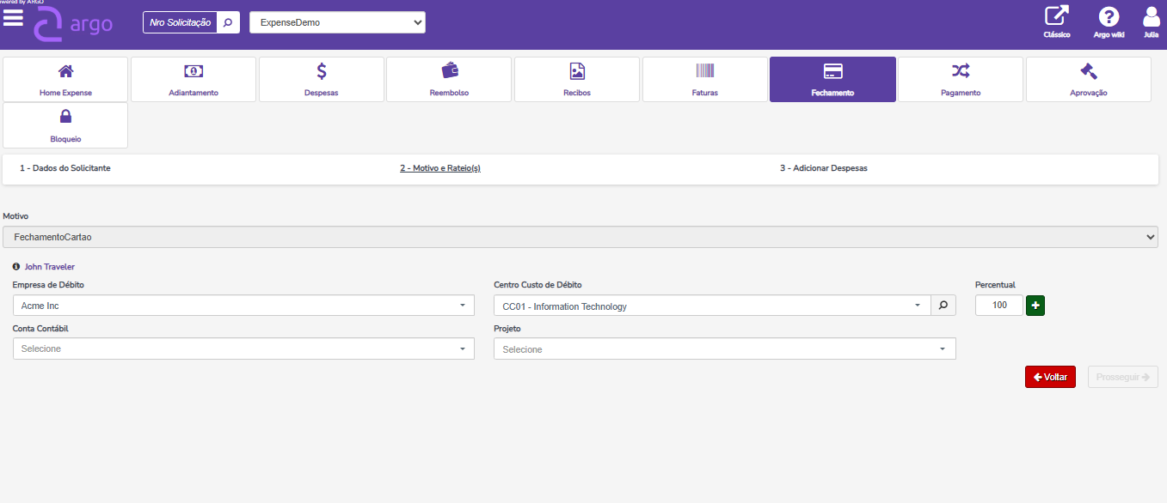Open the Motivo FechamentoCartao dropdown
Screen dimensions: 1167x503
580,237
